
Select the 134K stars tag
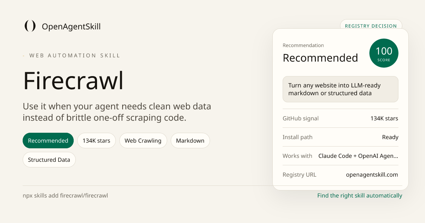[x=96, y=141]
